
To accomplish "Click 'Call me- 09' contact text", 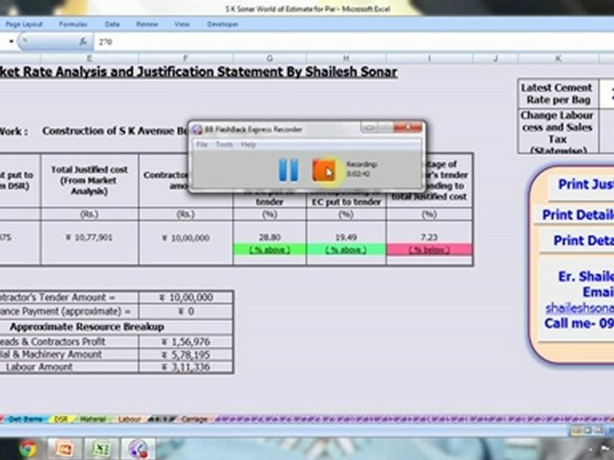I will (579, 323).
